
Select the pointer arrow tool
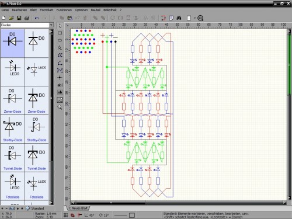pos(60,26)
